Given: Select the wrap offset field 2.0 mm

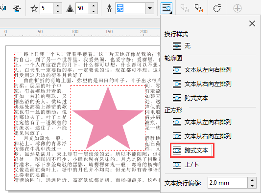Looking at the screenshot, I should click(227, 183).
